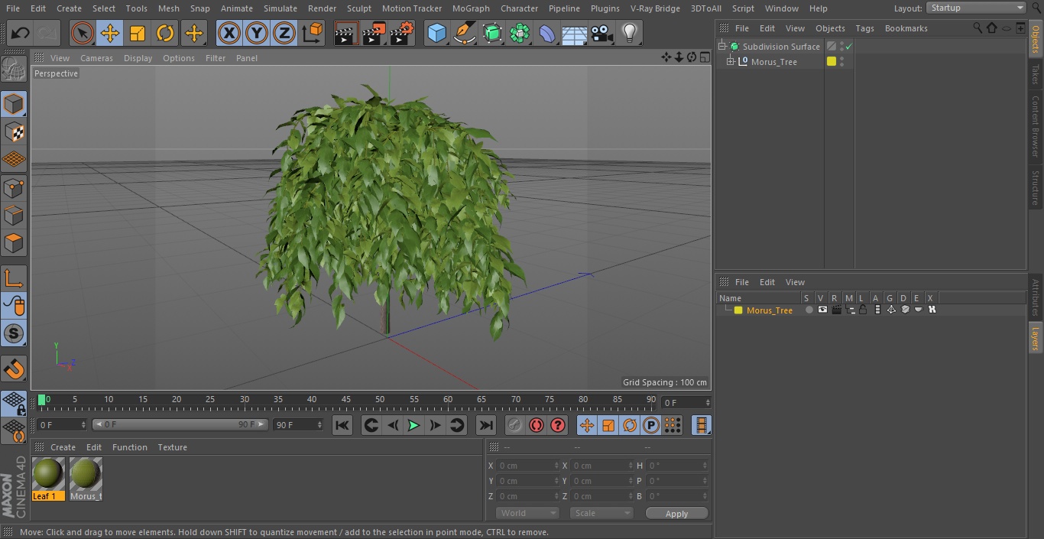Activate the Move tool
1044x539 pixels.
(110, 34)
